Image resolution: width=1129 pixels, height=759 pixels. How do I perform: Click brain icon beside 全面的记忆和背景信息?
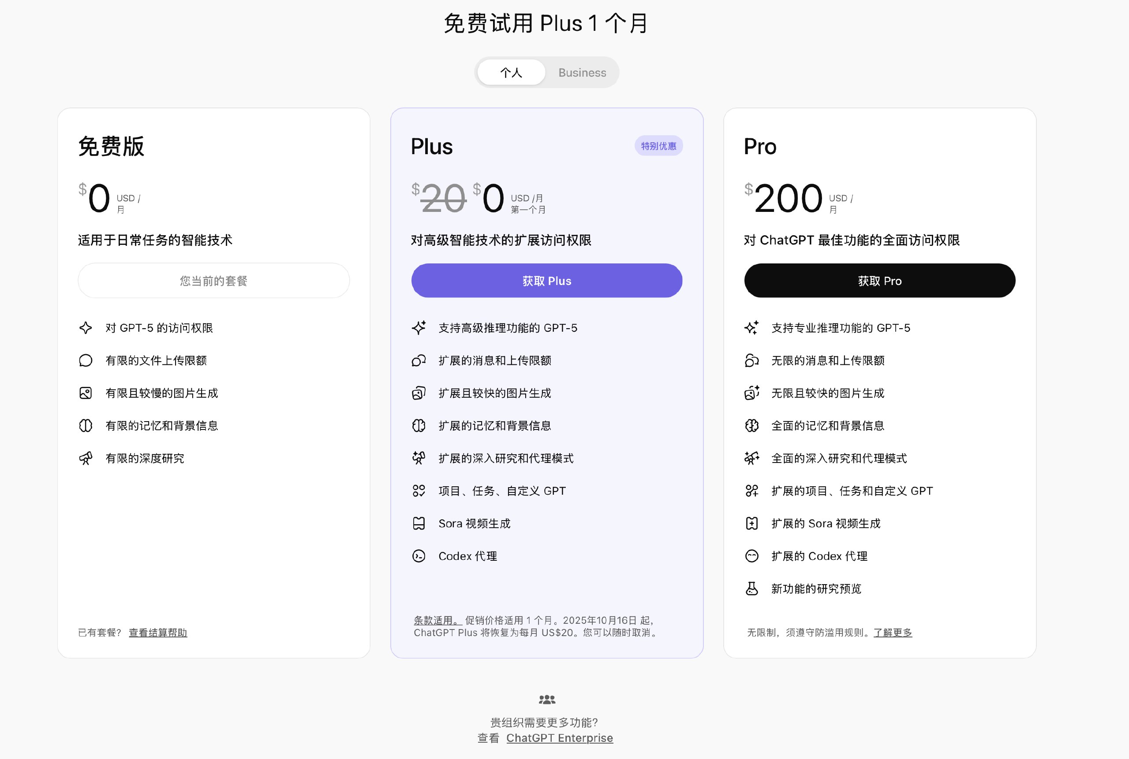tap(752, 426)
